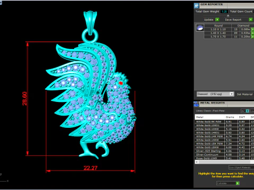
Task: Select the Silver:Continuum row
Action: (224, 155)
